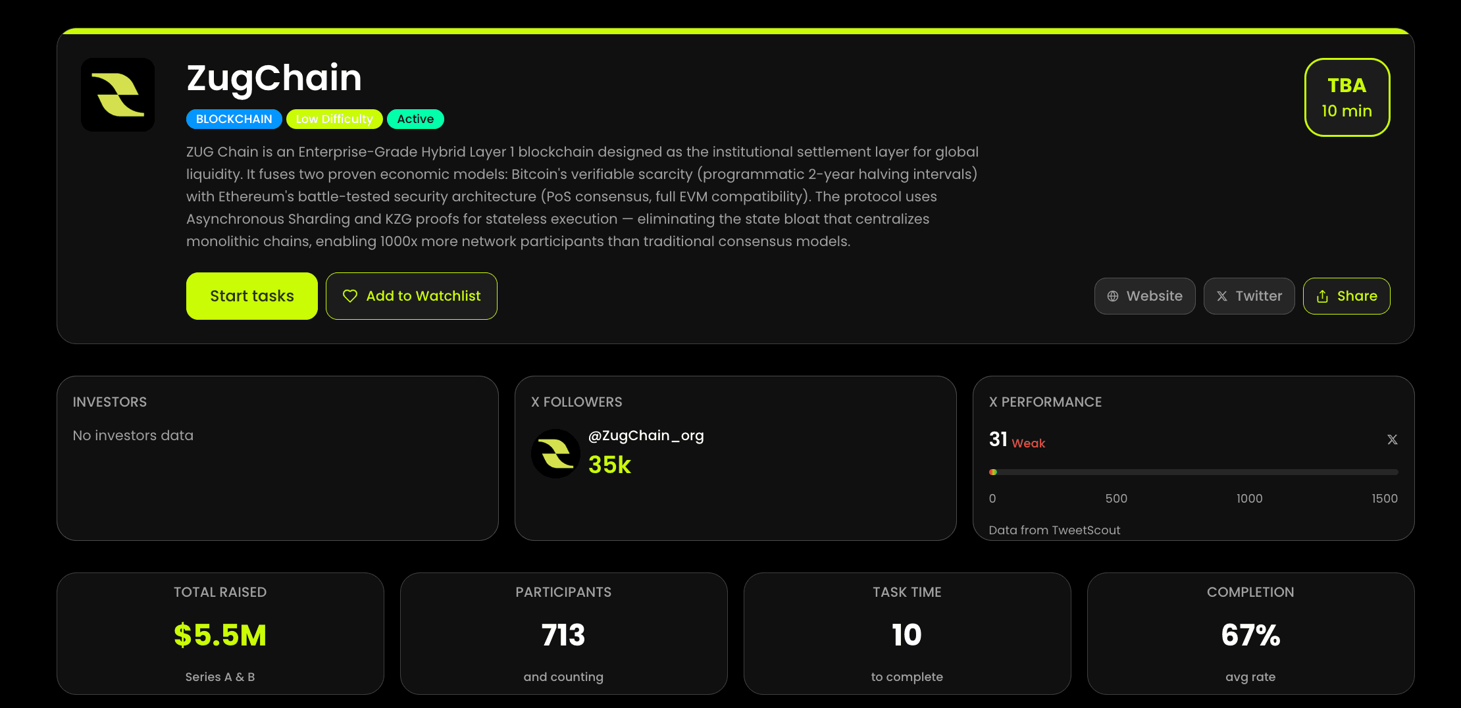Select the X icon in X Performance card

coord(1392,439)
